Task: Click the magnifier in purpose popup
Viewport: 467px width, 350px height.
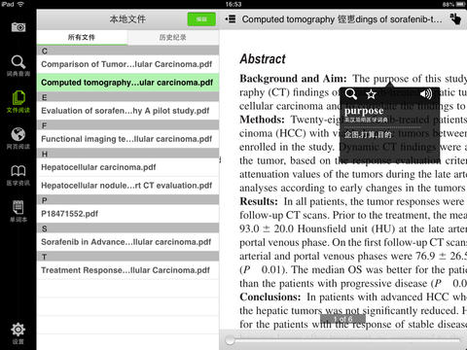Action: [x=351, y=94]
